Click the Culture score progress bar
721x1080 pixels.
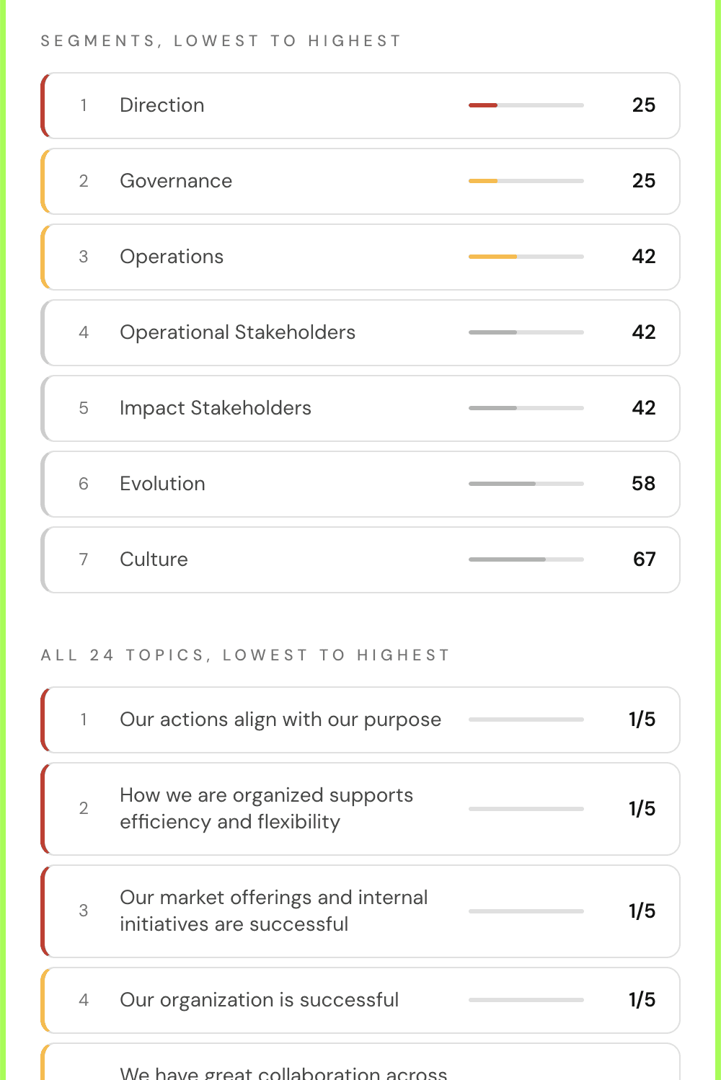tap(526, 559)
